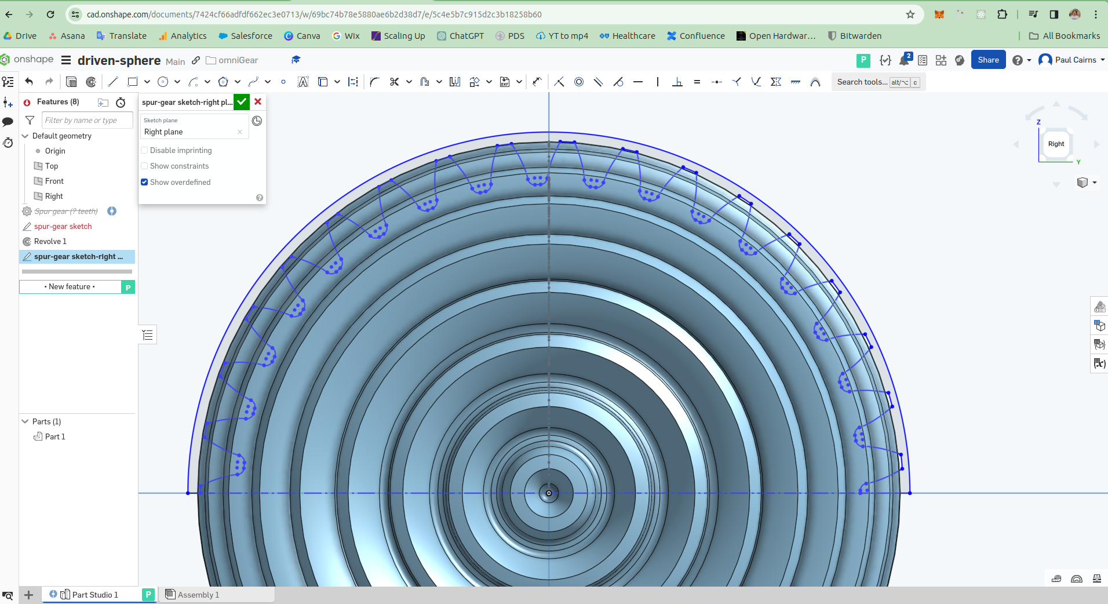Image resolution: width=1108 pixels, height=604 pixels.
Task: Select the Line sketch tool
Action: 113,82
